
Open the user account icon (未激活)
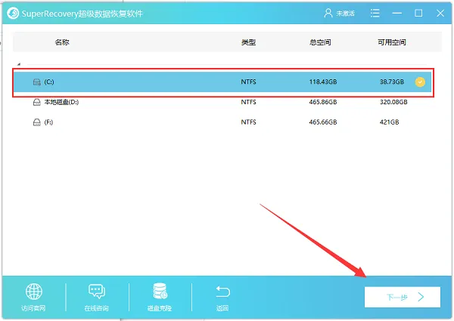tap(328, 13)
